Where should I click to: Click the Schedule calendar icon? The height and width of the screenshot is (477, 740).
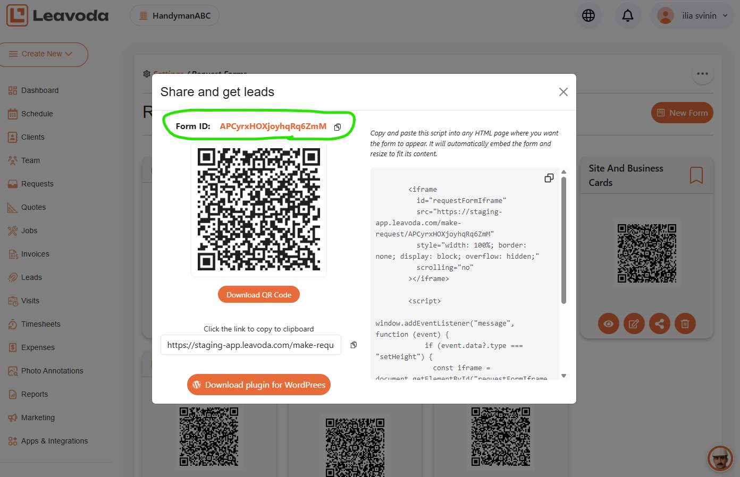pos(13,114)
